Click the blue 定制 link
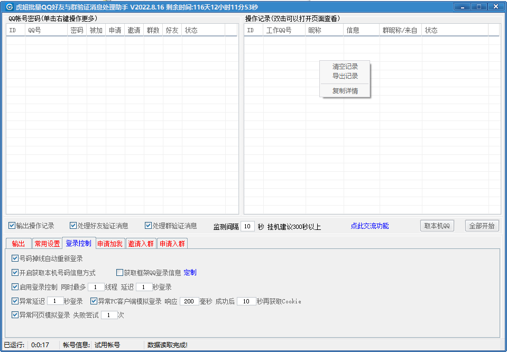The height and width of the screenshot is (352, 507). tap(190, 273)
